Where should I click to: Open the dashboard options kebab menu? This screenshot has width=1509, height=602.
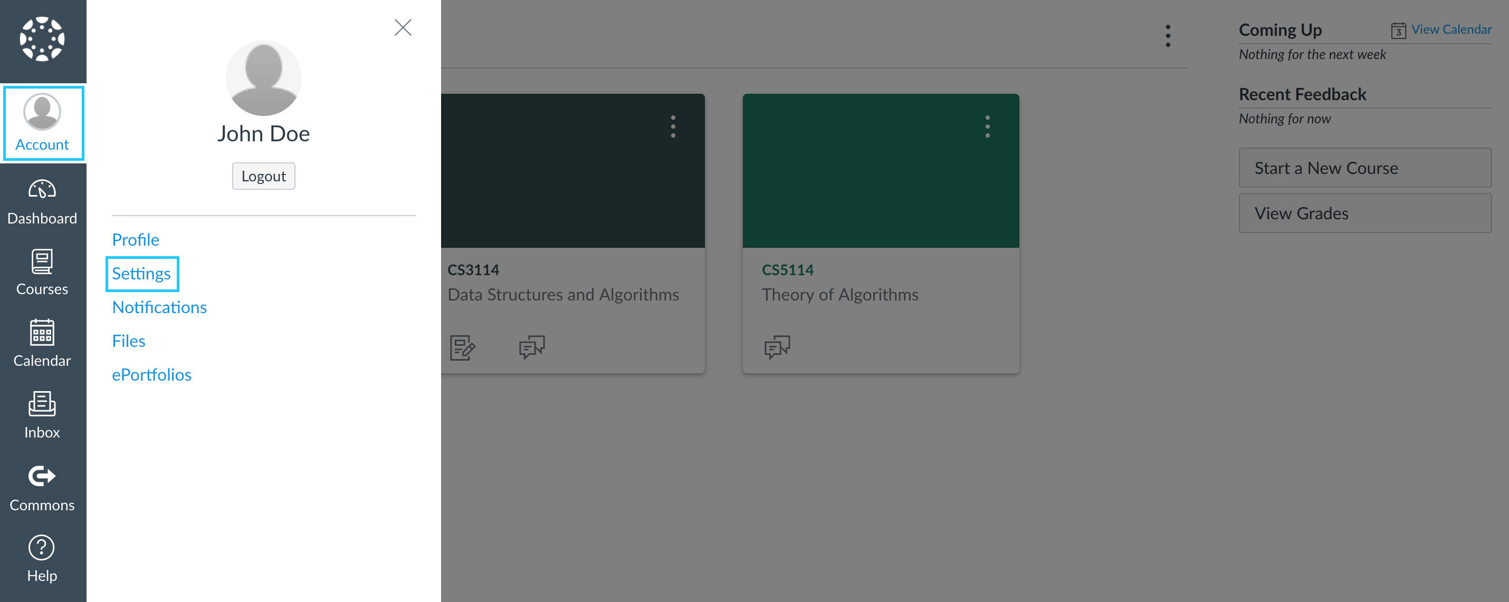point(1168,36)
